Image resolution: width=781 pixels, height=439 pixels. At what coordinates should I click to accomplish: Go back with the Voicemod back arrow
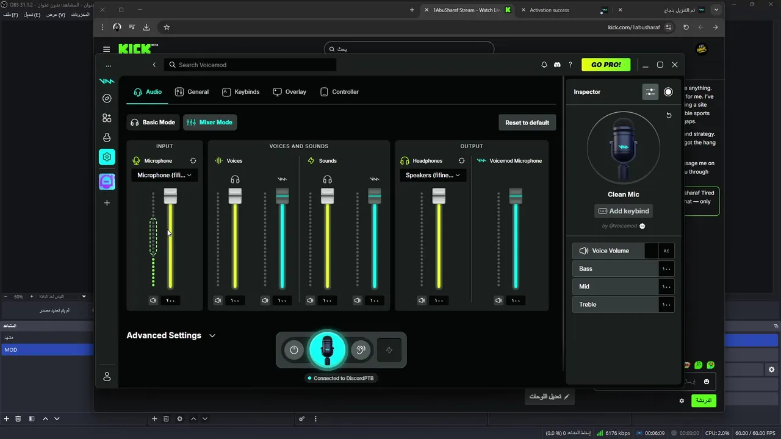[x=154, y=65]
